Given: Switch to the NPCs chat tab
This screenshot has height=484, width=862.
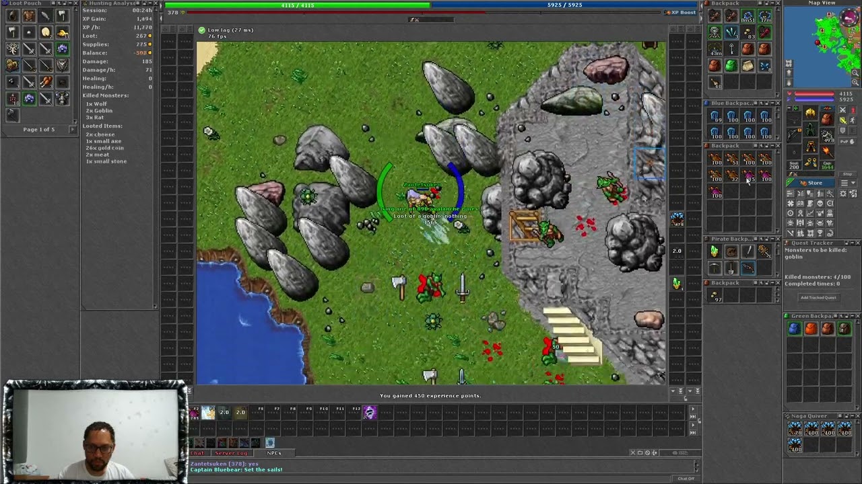Looking at the screenshot, I should pos(274,453).
